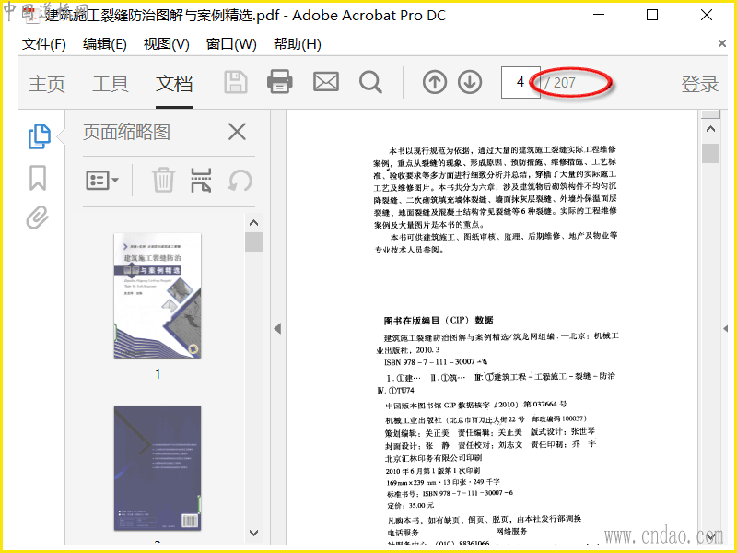Viewport: 737px width, 553px height.
Task: Open thumbnails options dropdown menu
Action: point(102,180)
